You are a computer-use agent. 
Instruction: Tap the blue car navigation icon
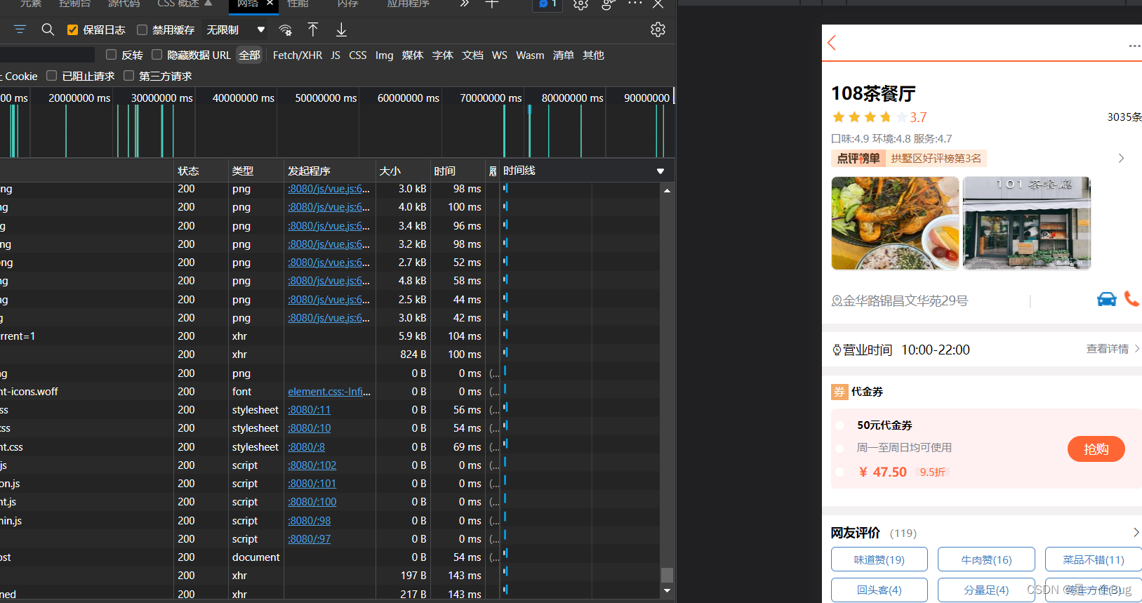(x=1107, y=299)
